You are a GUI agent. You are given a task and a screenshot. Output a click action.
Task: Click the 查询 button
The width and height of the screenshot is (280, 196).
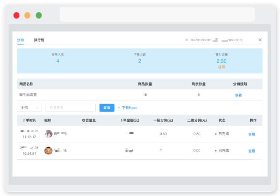click(x=107, y=107)
